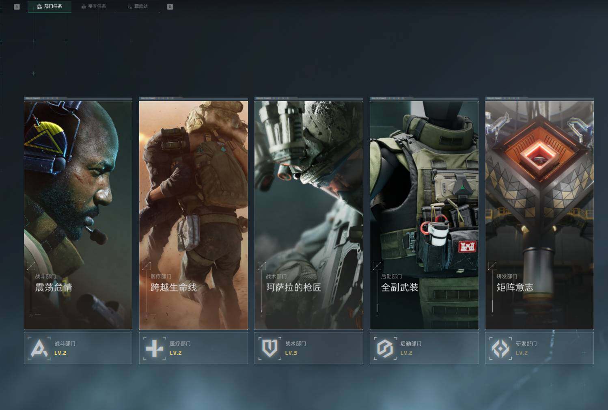Switch to the 赛季任务 tab
608x410 pixels.
94,6
